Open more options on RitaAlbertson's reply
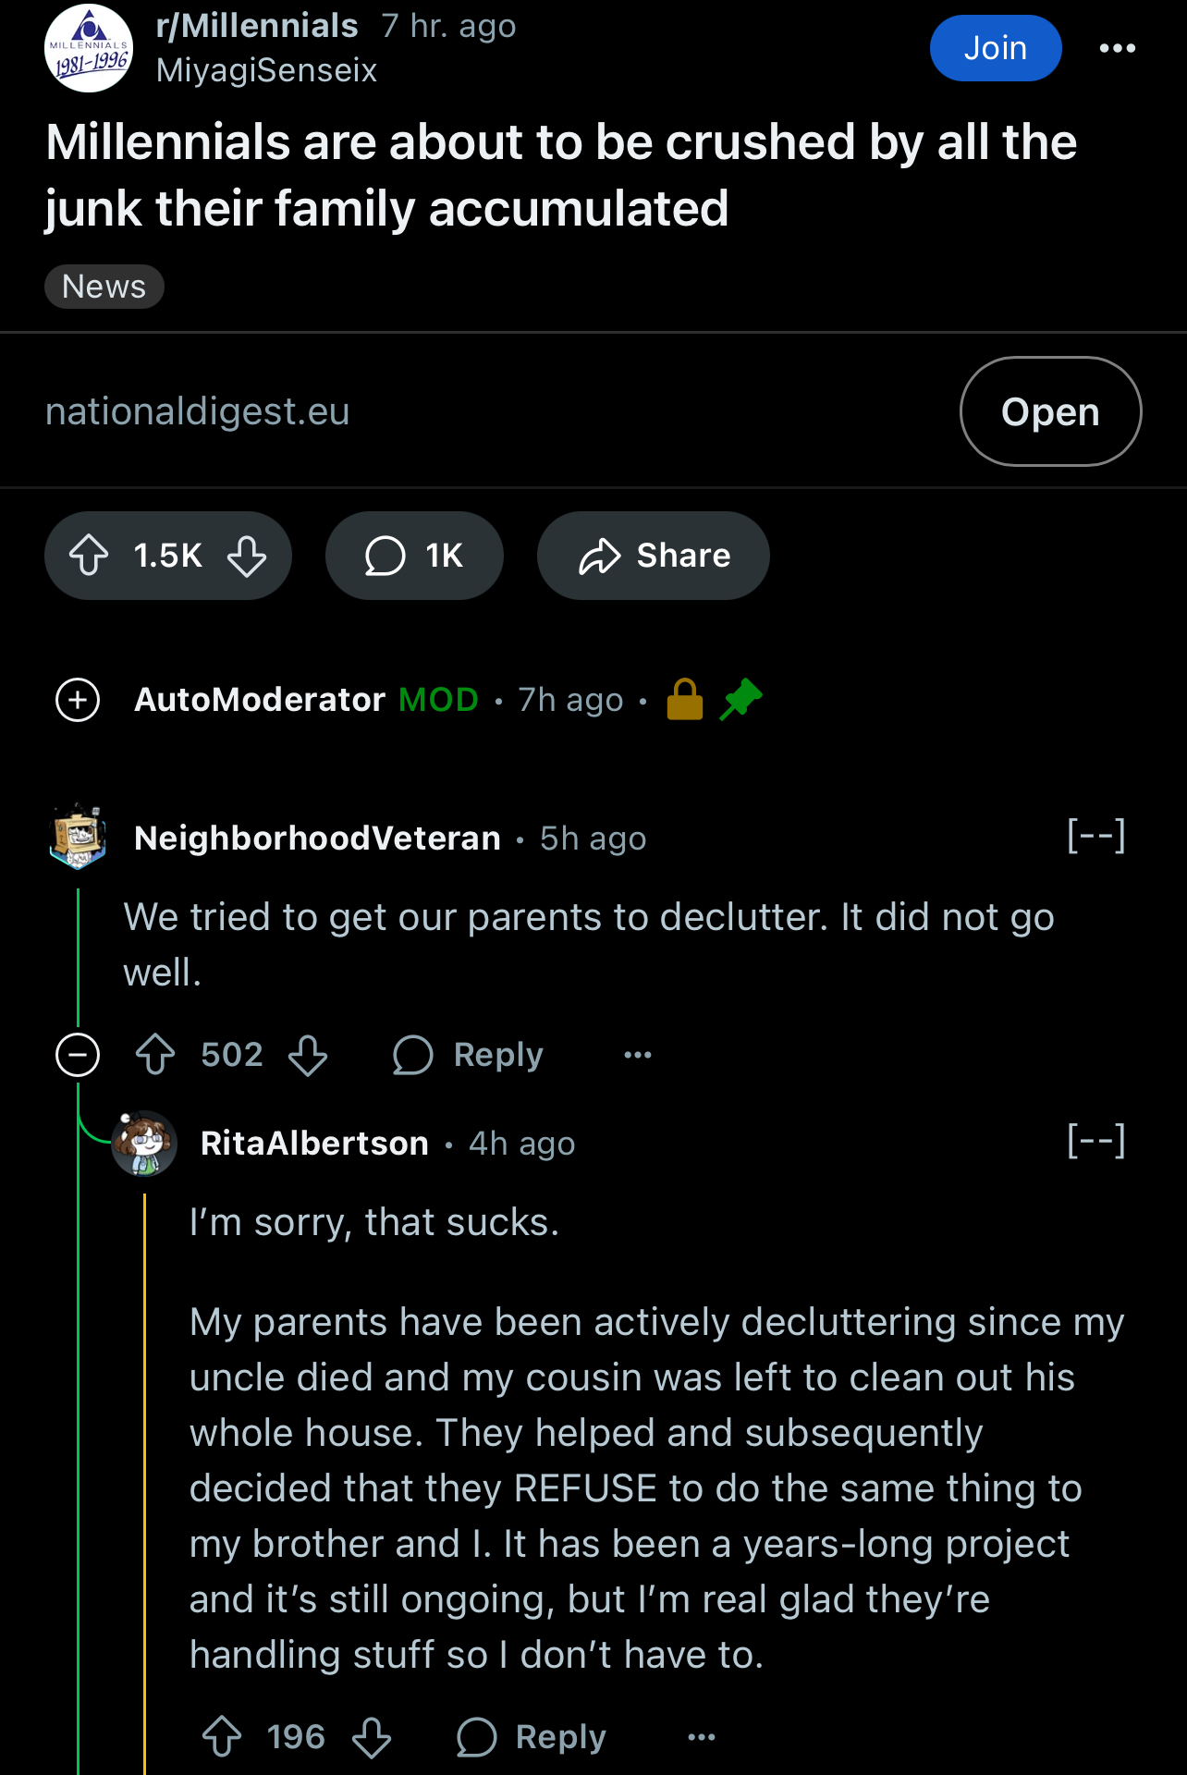This screenshot has width=1187, height=1775. 702,1737
